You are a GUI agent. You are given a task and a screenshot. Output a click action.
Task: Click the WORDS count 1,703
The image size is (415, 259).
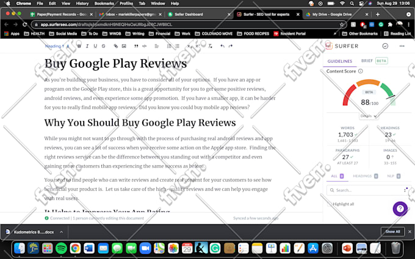345,135
